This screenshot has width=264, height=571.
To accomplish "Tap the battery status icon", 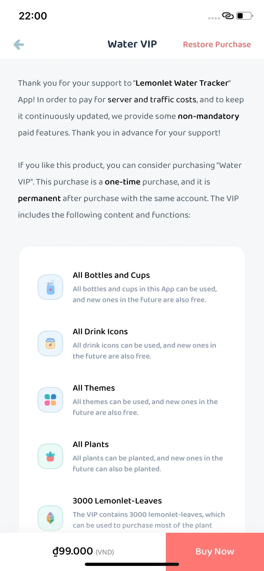I will click(245, 16).
